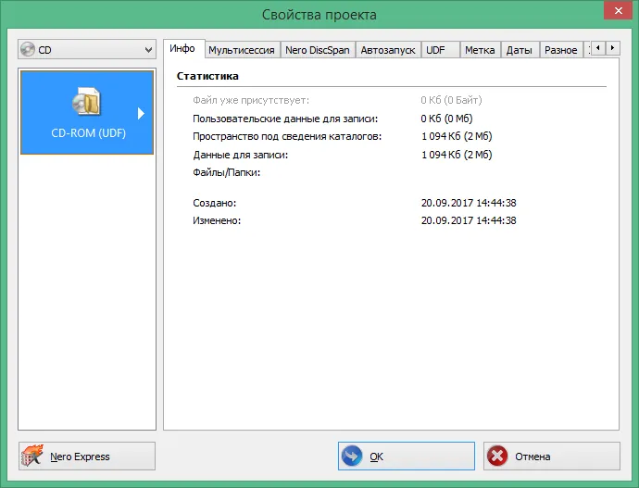Click the blue arrow OK icon
The width and height of the screenshot is (639, 488).
pyautogui.click(x=352, y=456)
